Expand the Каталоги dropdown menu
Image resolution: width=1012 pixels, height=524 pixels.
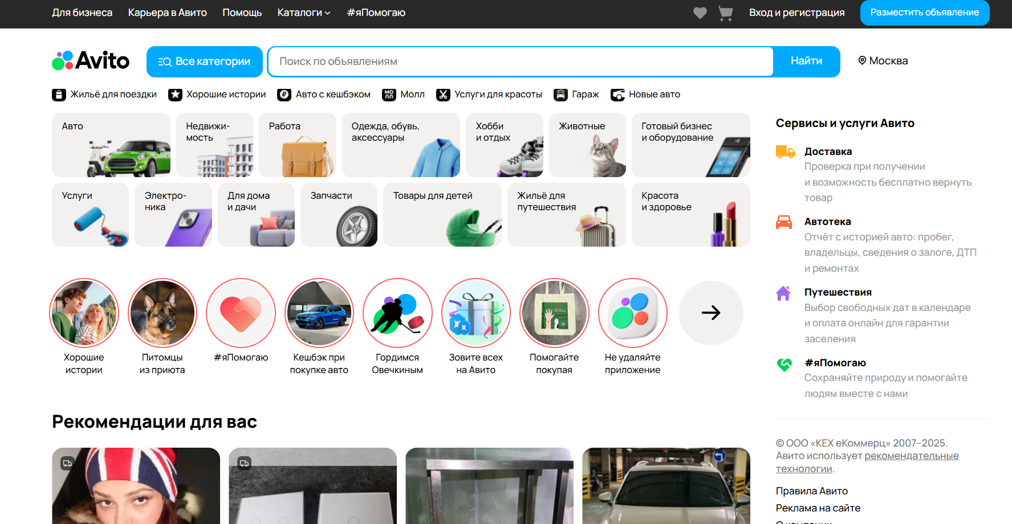(x=304, y=13)
